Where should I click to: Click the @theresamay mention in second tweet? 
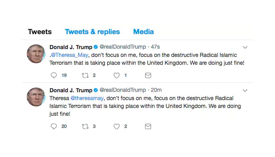88,98
